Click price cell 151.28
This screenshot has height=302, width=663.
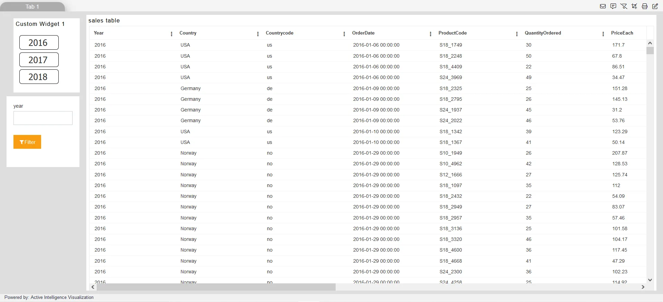(x=619, y=88)
